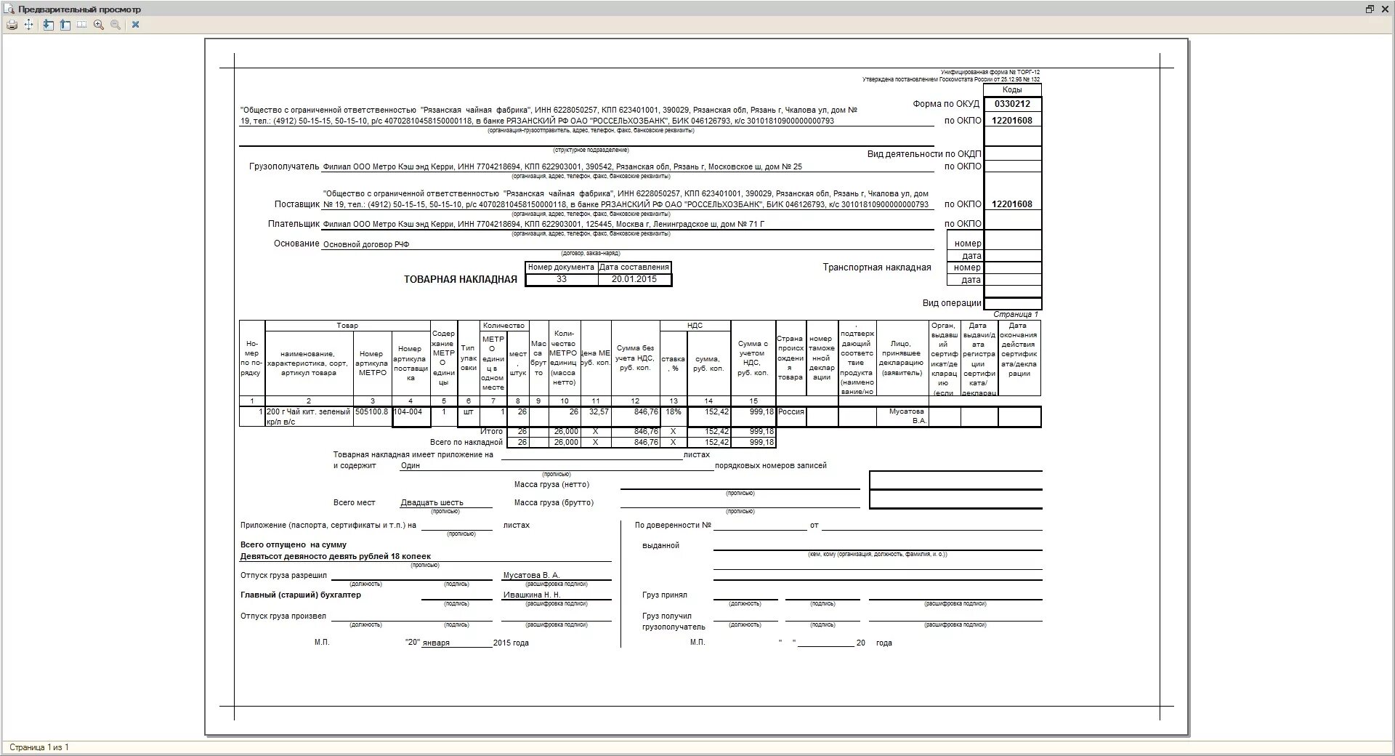Click supplier article 104-004 cell
The width and height of the screenshot is (1395, 756).
tap(411, 417)
